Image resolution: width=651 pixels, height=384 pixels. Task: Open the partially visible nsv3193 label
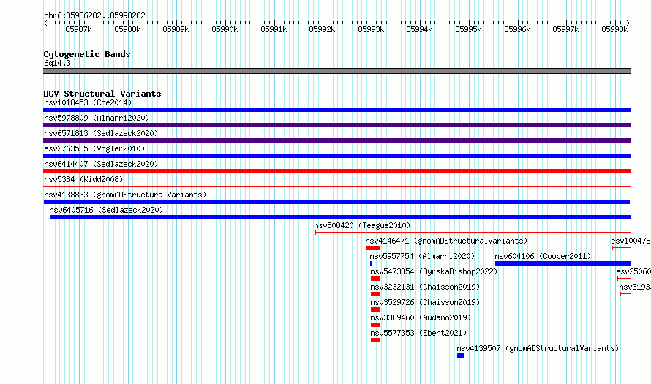tap(635, 287)
